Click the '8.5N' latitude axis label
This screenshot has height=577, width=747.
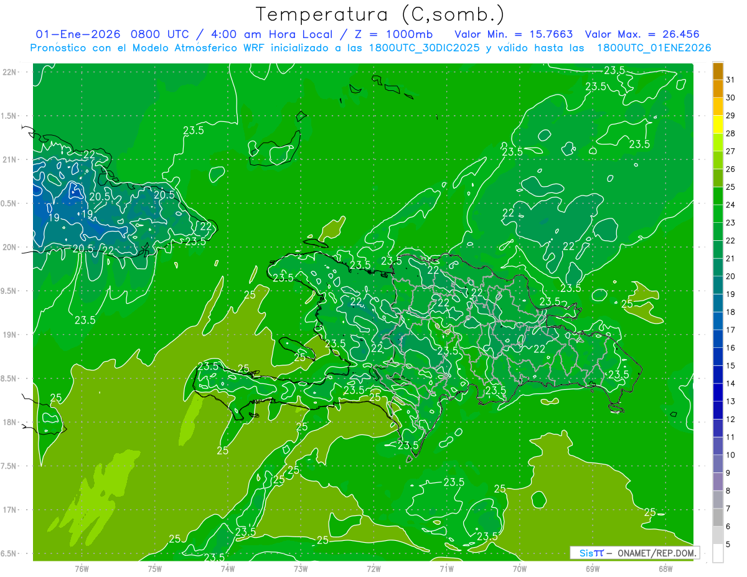point(9,378)
